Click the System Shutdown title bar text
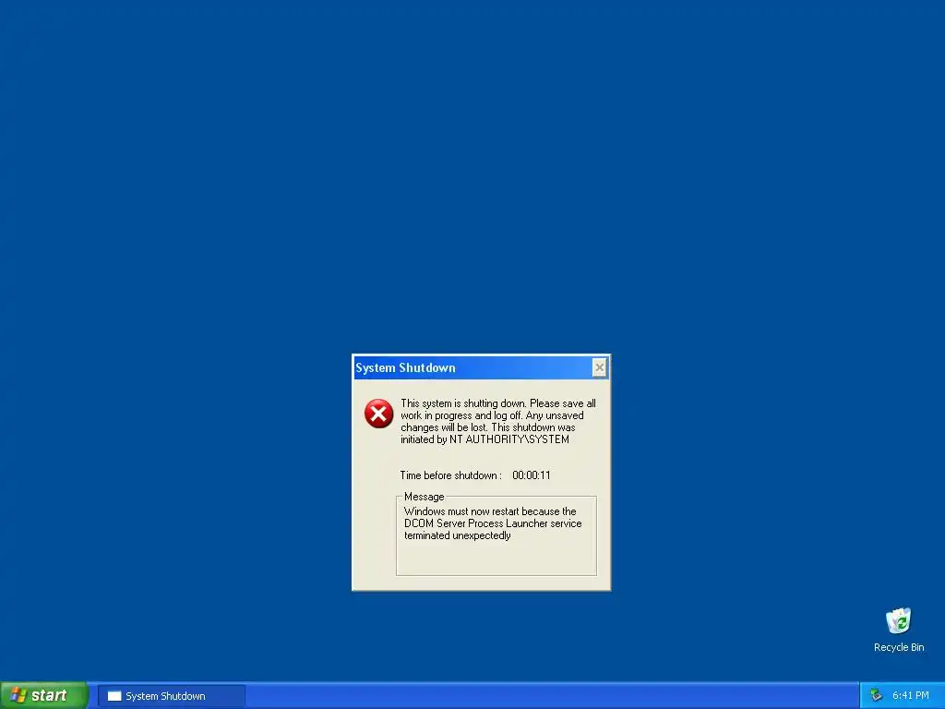 [406, 367]
